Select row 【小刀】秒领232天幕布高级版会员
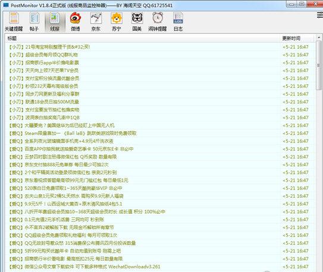323x272 pixels. [x=160, y=86]
